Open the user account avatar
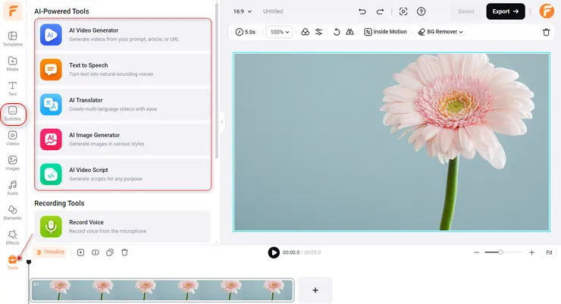The width and height of the screenshot is (561, 304). (547, 11)
